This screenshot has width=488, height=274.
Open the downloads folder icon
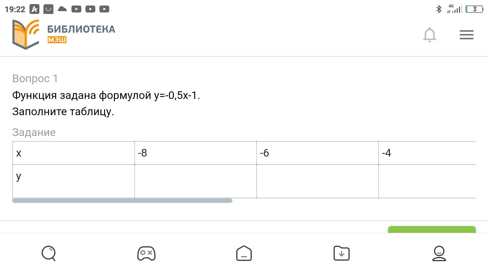(341, 253)
